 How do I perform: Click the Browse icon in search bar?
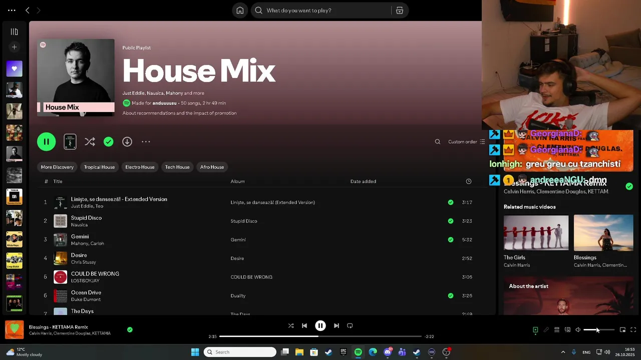click(x=400, y=10)
